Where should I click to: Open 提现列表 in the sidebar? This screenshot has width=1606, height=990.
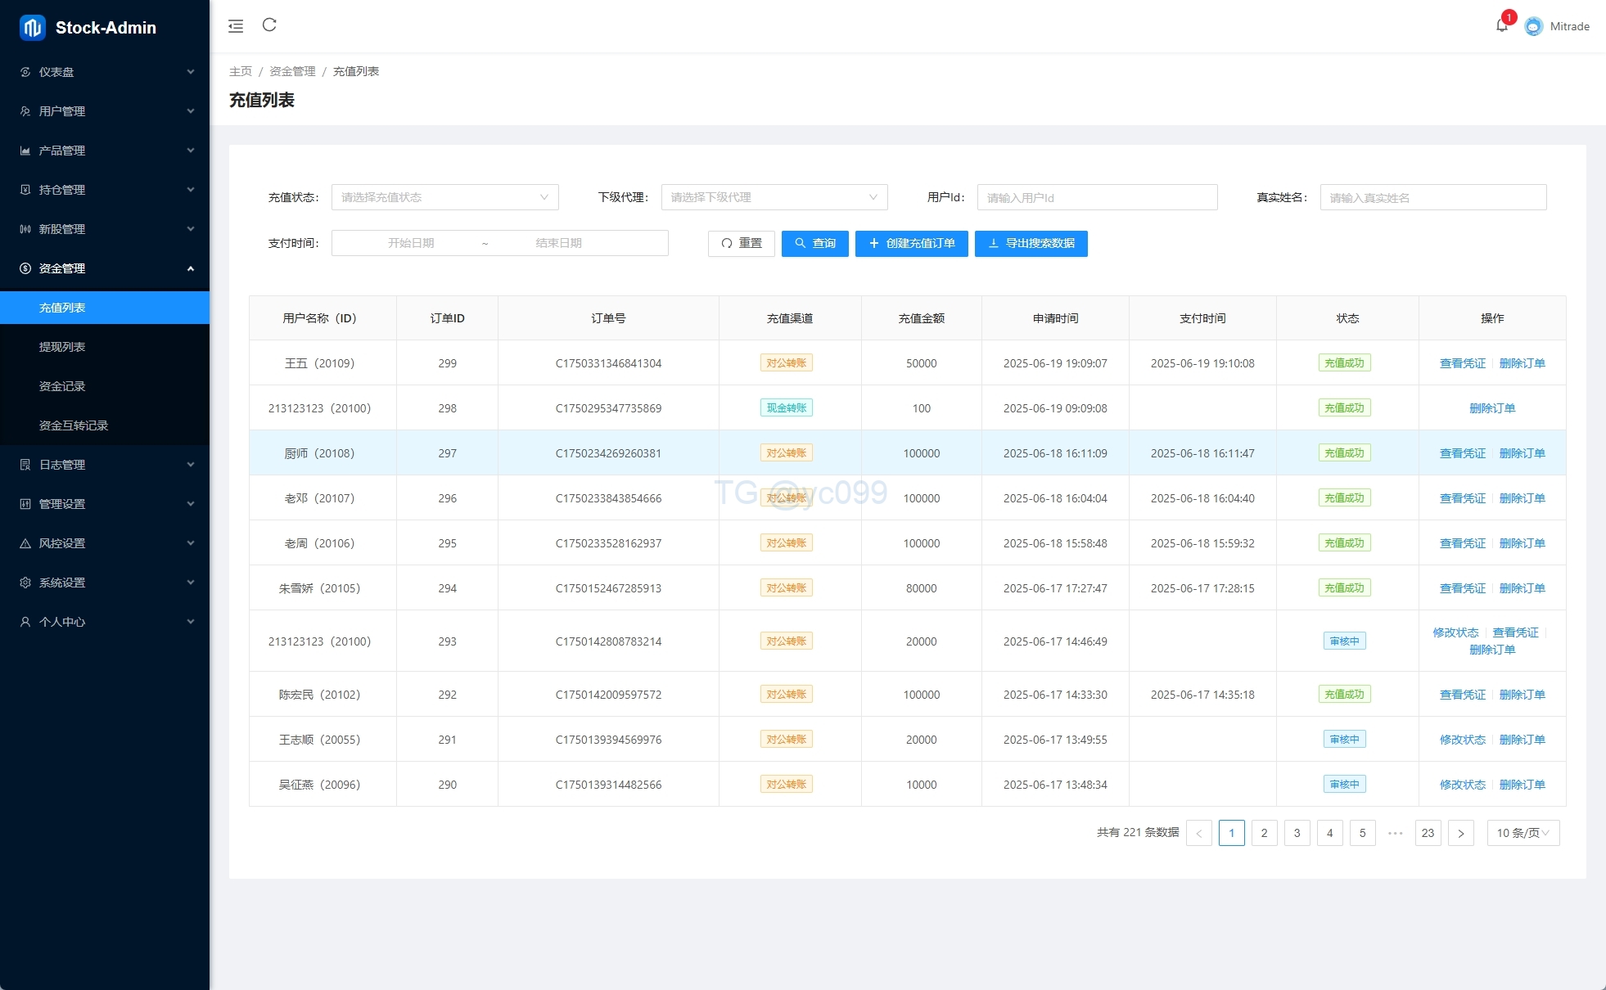pos(62,347)
